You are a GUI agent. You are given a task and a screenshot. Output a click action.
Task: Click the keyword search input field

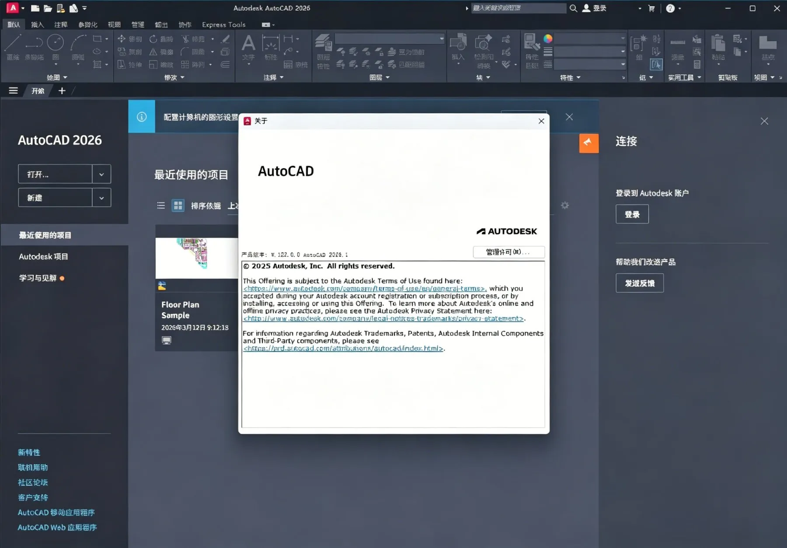click(x=519, y=8)
